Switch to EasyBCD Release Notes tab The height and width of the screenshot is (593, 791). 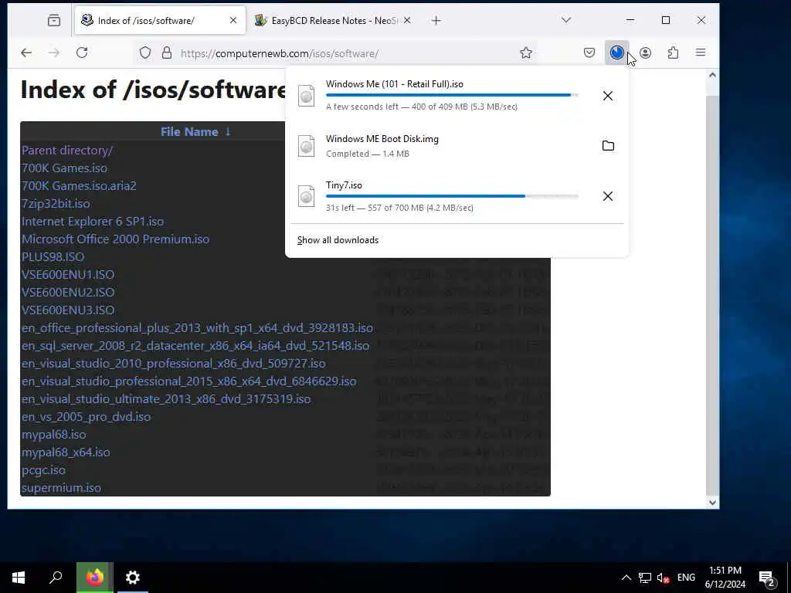334,20
